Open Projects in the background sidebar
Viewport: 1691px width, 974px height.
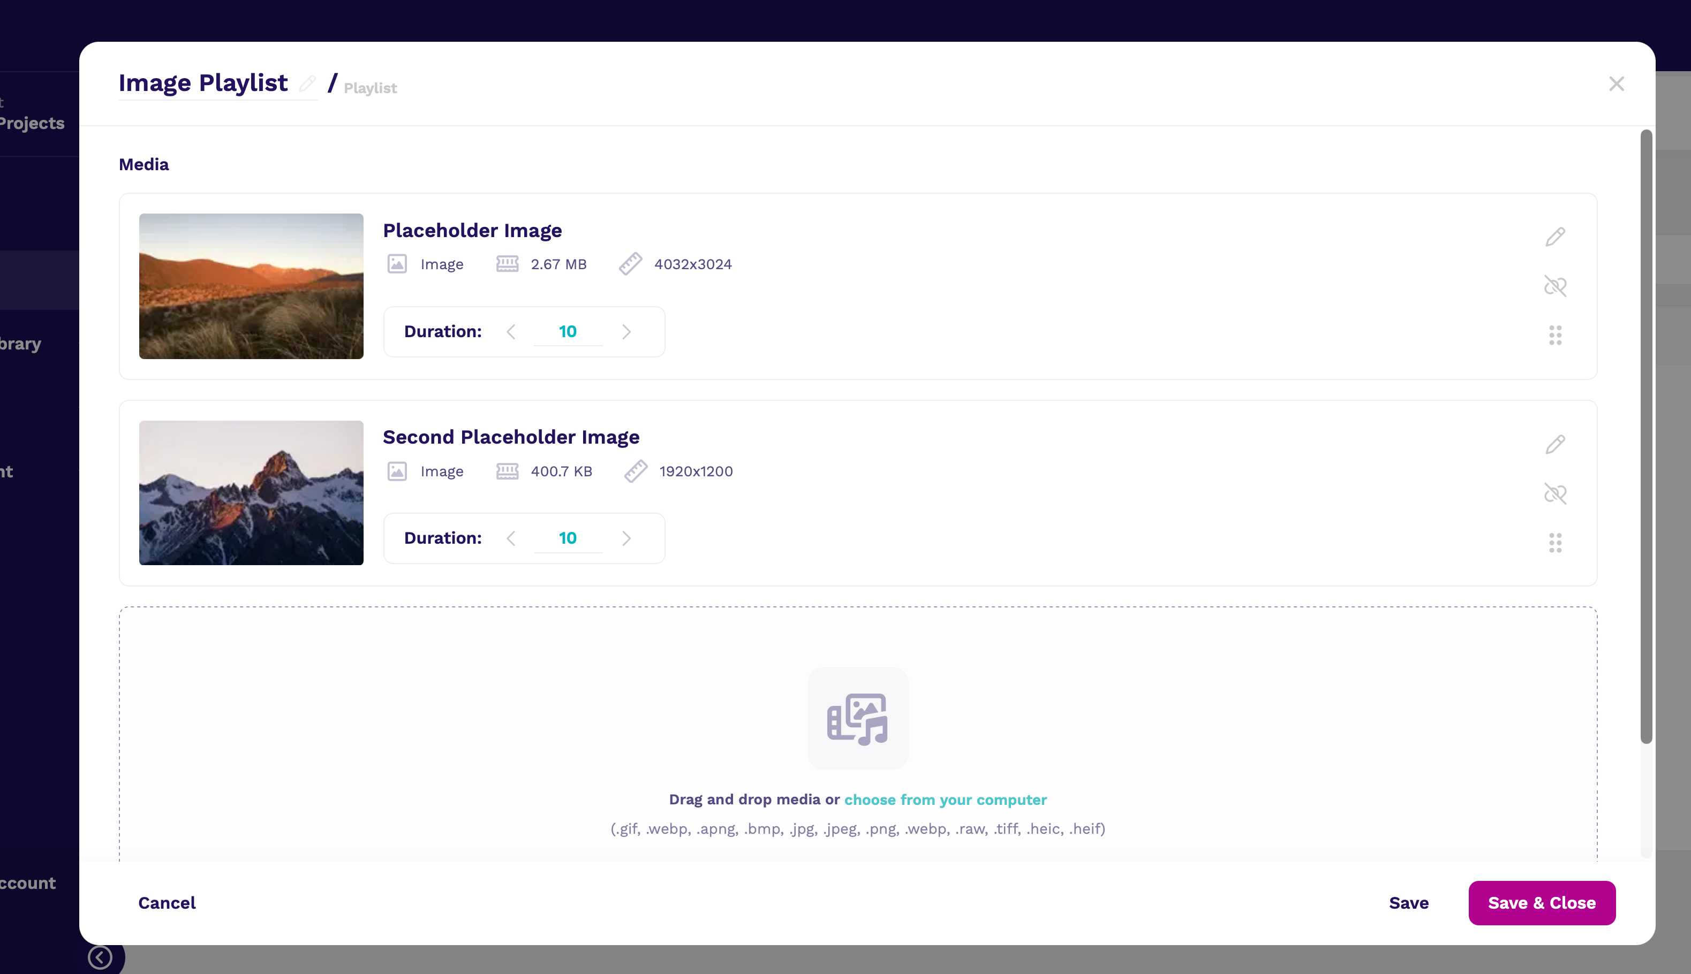coord(32,123)
